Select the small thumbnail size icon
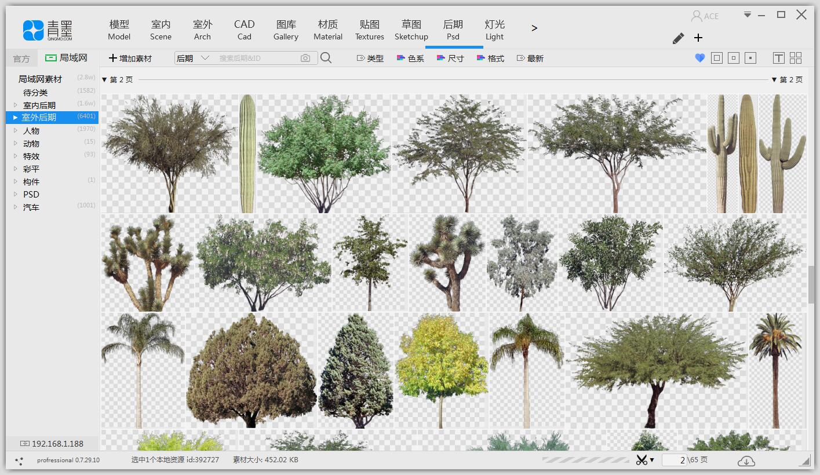Screen dimensions: 820x475 point(750,58)
